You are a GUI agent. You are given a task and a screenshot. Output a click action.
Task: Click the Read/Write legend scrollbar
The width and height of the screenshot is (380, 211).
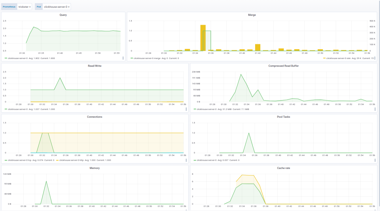186,109
